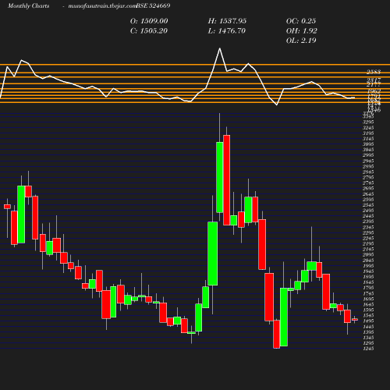The height and width of the screenshot is (390, 390).
Task: Click the "BSE 524669" symbol label
Action: tap(153, 6)
